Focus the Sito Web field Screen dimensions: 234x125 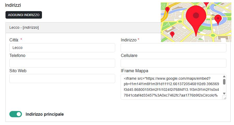pos(62,79)
